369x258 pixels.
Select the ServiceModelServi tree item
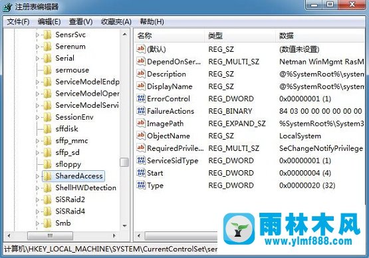point(87,106)
